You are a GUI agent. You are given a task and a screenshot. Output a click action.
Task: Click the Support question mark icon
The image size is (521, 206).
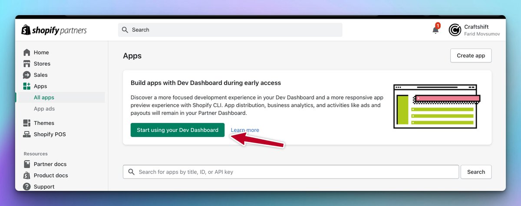tap(27, 187)
